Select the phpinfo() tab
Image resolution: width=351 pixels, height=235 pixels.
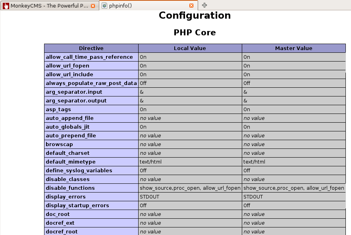tap(148, 6)
